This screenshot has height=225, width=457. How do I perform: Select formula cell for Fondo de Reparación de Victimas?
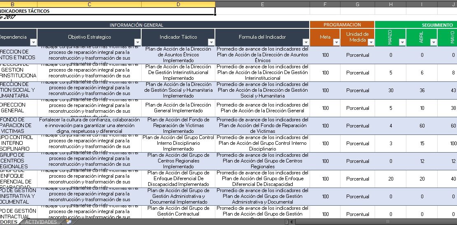tap(262, 126)
